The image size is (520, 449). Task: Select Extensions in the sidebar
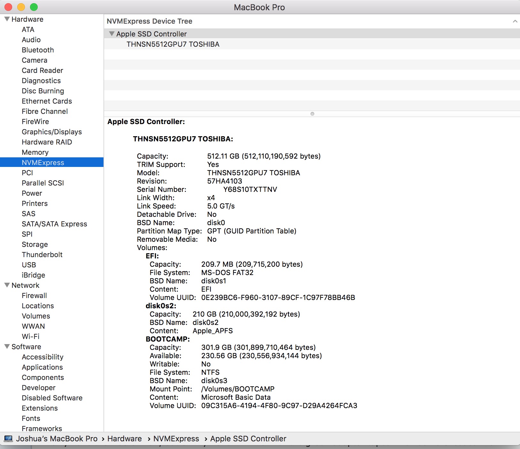pyautogui.click(x=40, y=408)
